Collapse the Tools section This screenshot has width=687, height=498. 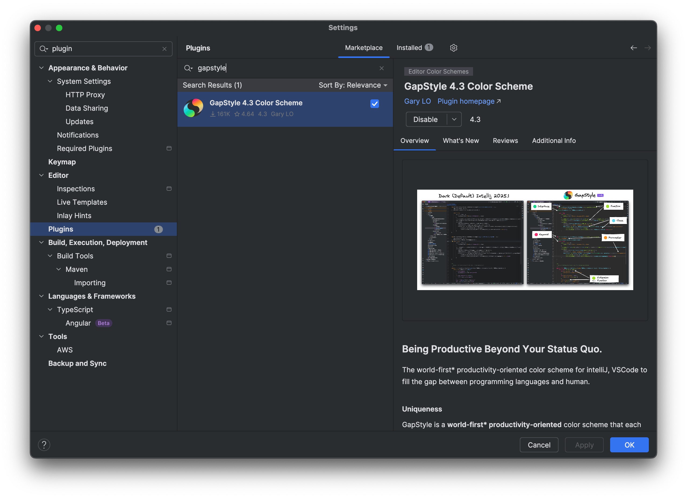pos(41,336)
